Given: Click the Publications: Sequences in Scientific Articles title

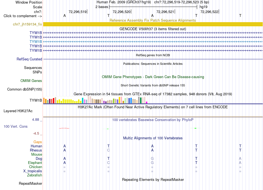Looking at the screenshot, I should tap(153, 64).
